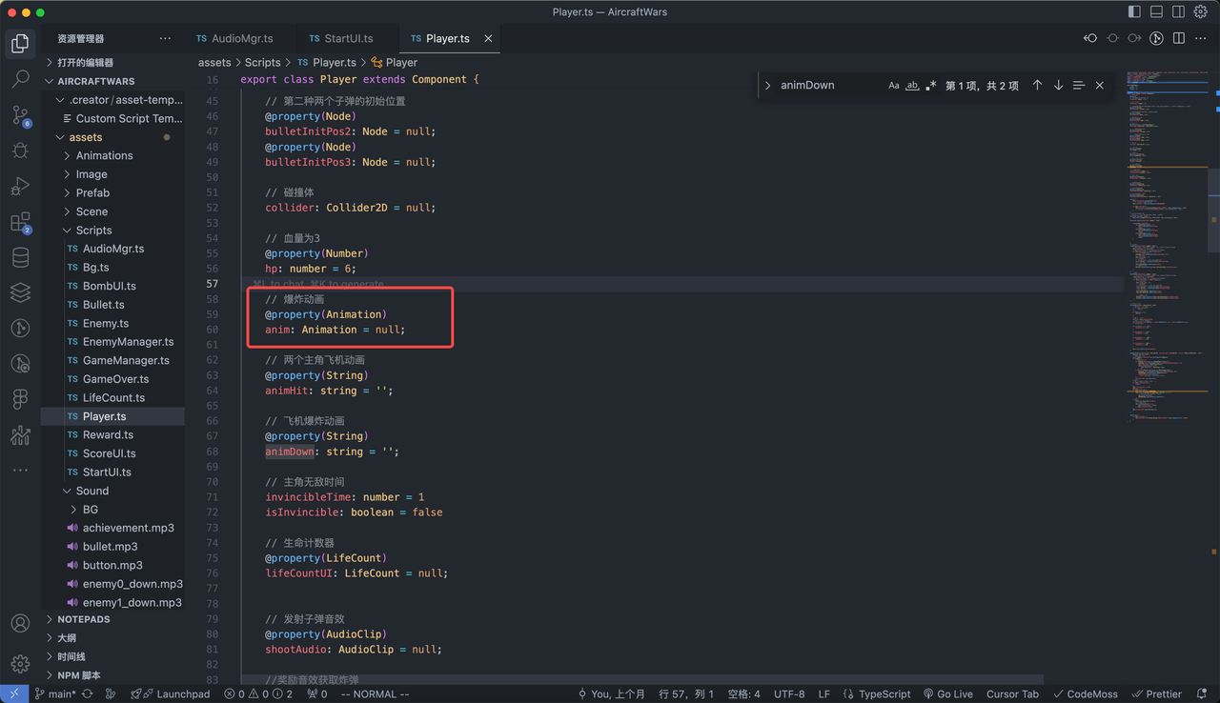Toggle Match Case in find widget
The width and height of the screenshot is (1220, 703).
pos(894,85)
